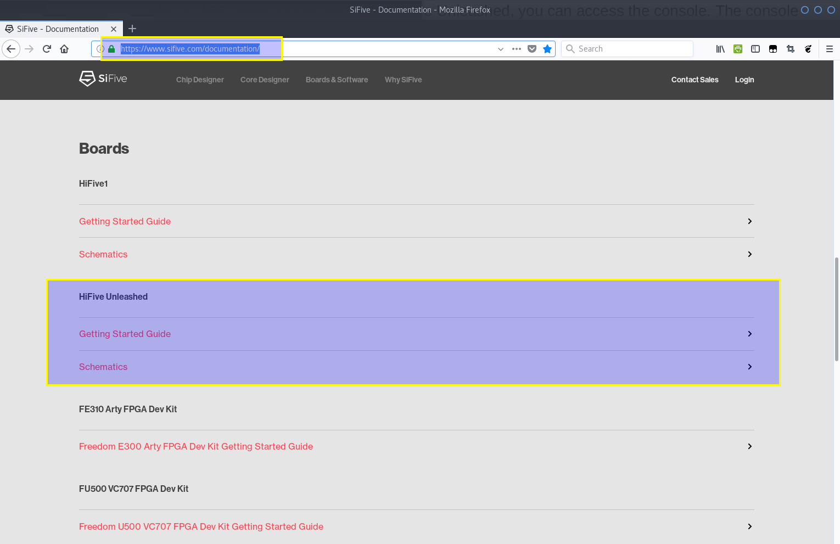
Task: Open the Core Designer menu
Action: 265,80
